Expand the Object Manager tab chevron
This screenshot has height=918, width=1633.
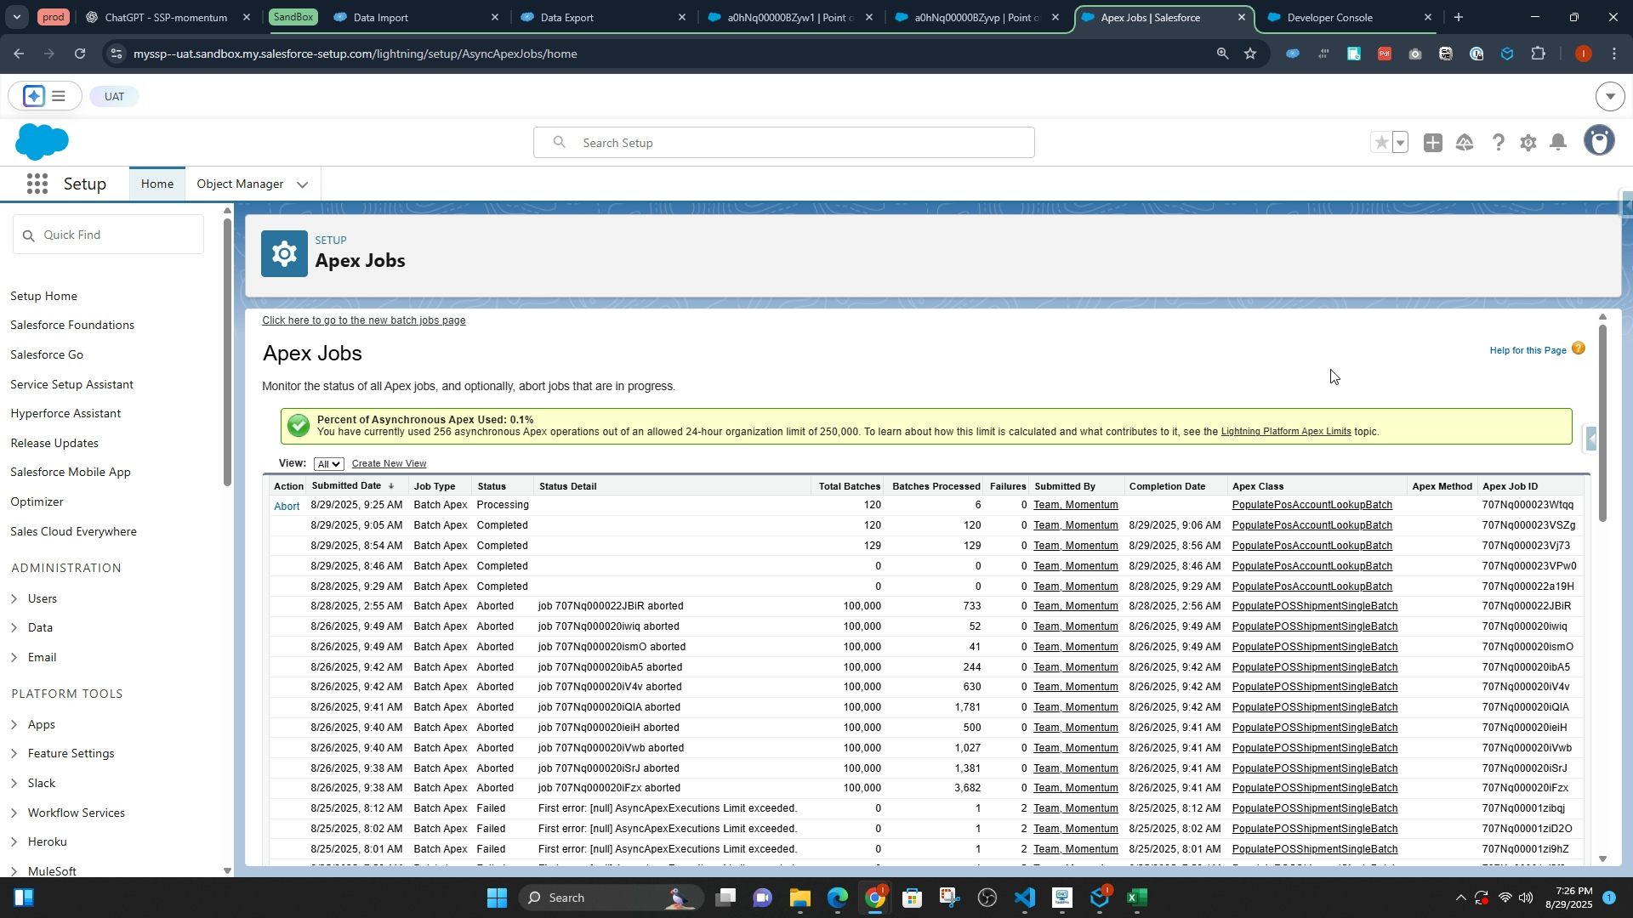click(x=302, y=184)
